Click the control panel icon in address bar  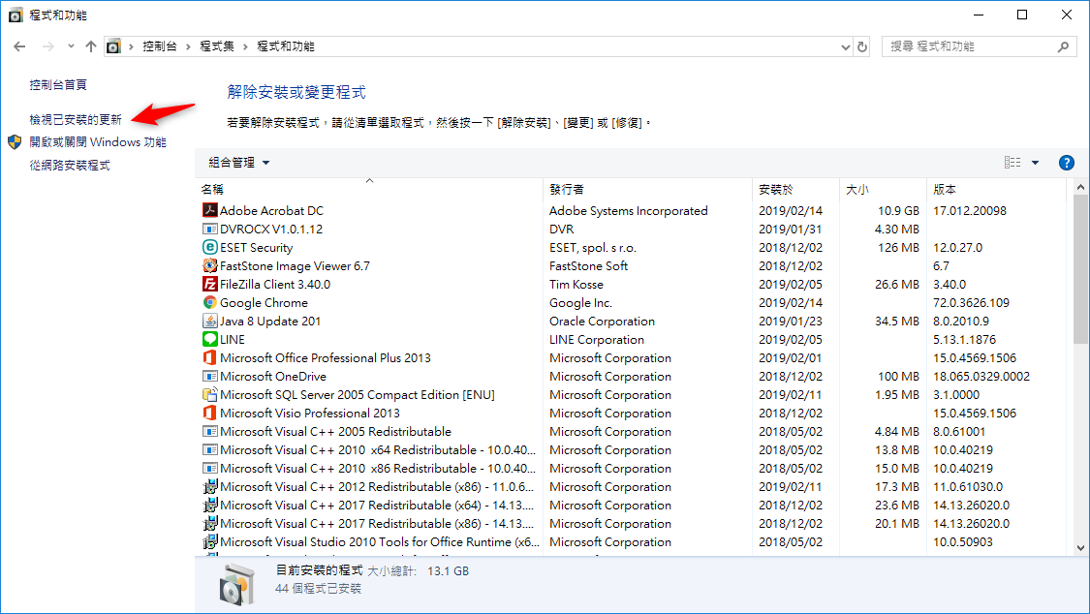(113, 46)
